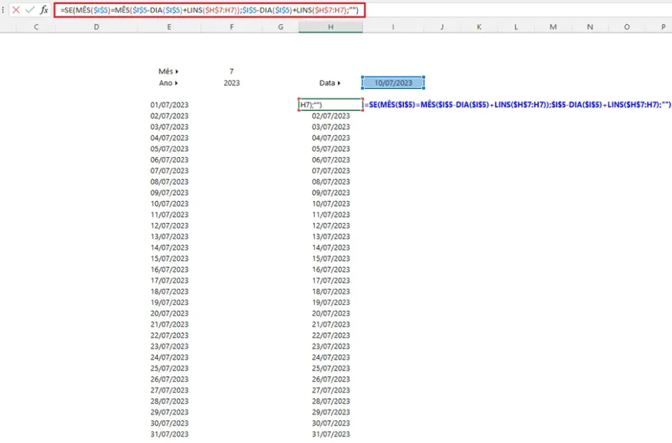
Task: Select 15/07/2023 in column H
Action: click(331, 259)
